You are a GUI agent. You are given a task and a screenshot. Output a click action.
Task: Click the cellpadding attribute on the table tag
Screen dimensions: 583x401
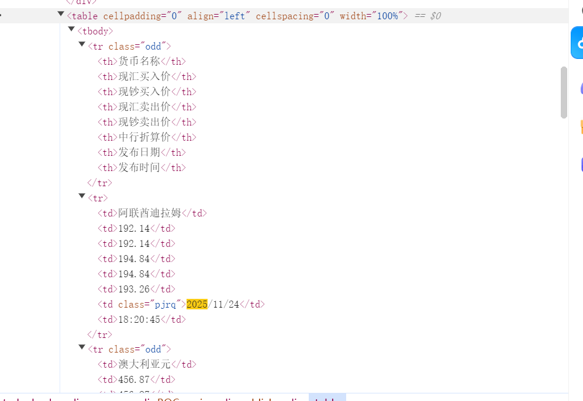[143, 16]
